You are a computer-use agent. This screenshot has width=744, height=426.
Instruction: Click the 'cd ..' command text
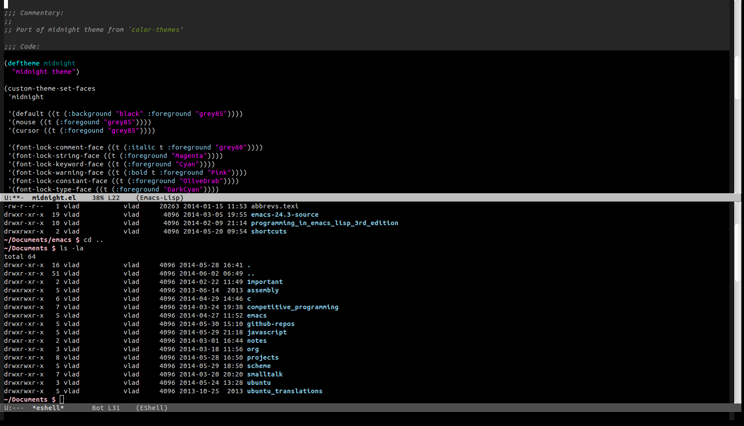point(93,240)
